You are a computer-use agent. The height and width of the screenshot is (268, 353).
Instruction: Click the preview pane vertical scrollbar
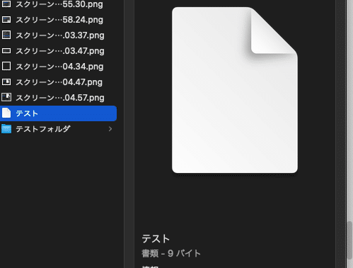click(349, 240)
